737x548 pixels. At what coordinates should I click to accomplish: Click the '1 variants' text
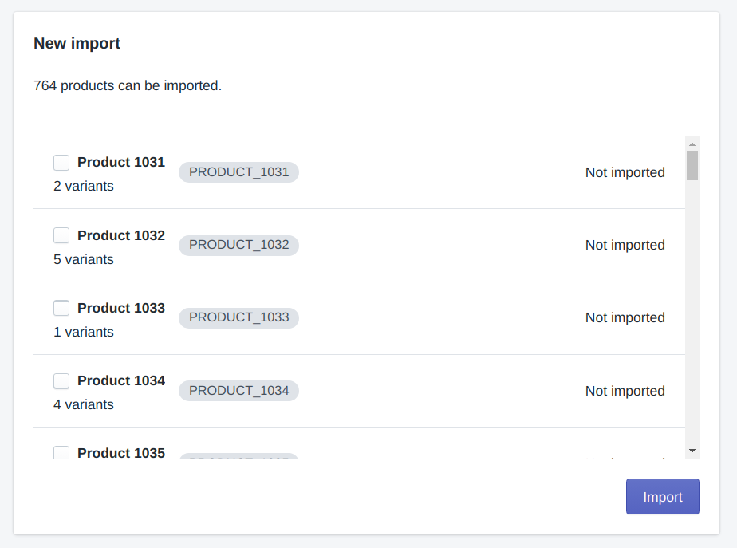(84, 333)
